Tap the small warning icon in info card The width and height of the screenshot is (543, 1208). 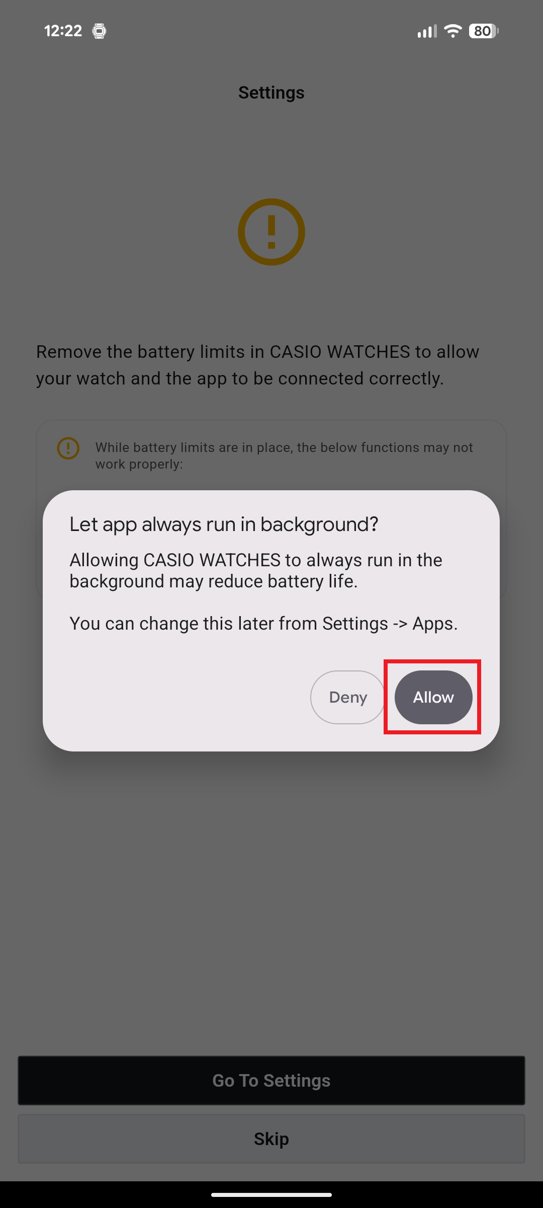point(68,448)
